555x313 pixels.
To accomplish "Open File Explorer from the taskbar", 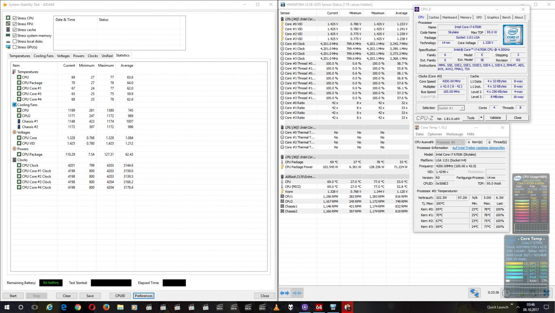I will pos(120,307).
